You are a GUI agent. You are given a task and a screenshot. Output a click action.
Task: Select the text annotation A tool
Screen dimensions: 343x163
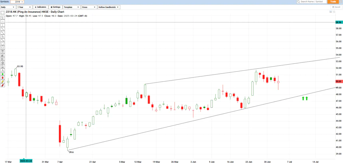point(3,70)
